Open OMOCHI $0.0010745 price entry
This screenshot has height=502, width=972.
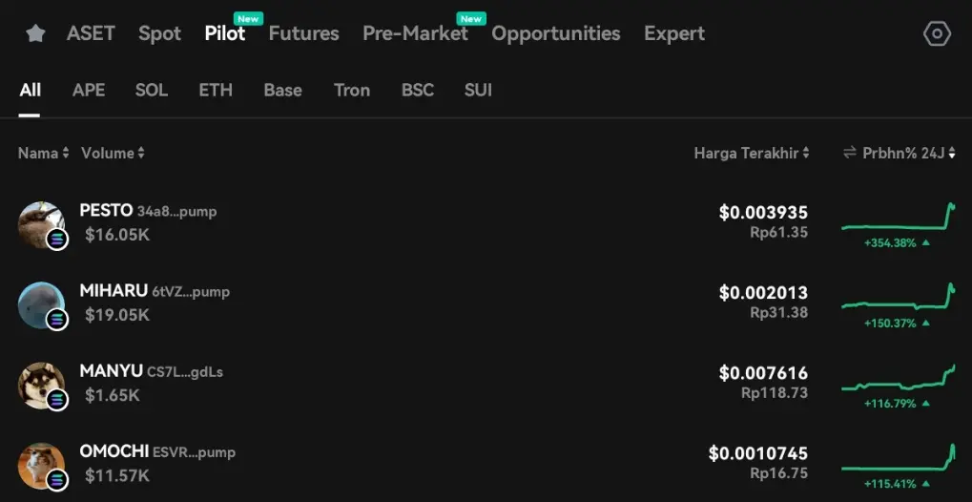tap(758, 453)
